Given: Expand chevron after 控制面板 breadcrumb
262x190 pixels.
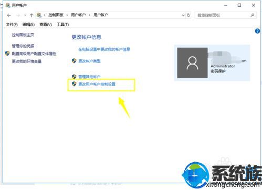Looking at the screenshot, I should coord(67,15).
